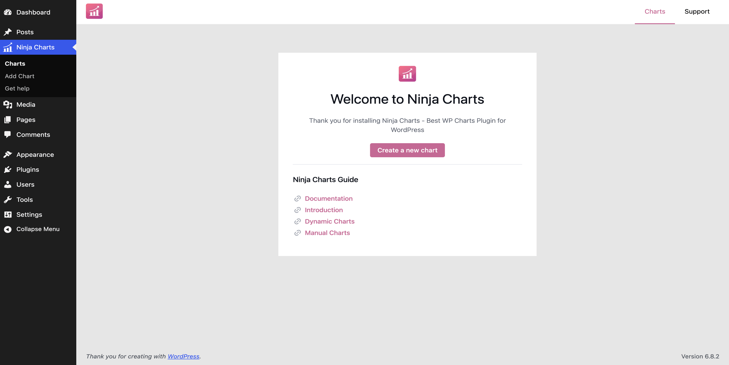Open the Appearance menu
Image resolution: width=729 pixels, height=365 pixels.
coord(38,154)
